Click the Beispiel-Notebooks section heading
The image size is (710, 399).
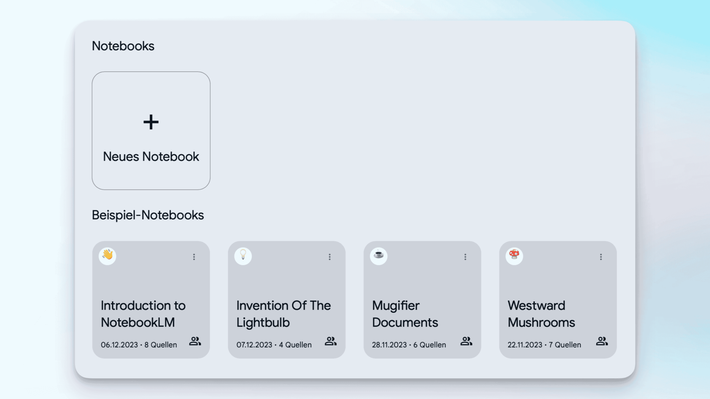click(x=148, y=215)
